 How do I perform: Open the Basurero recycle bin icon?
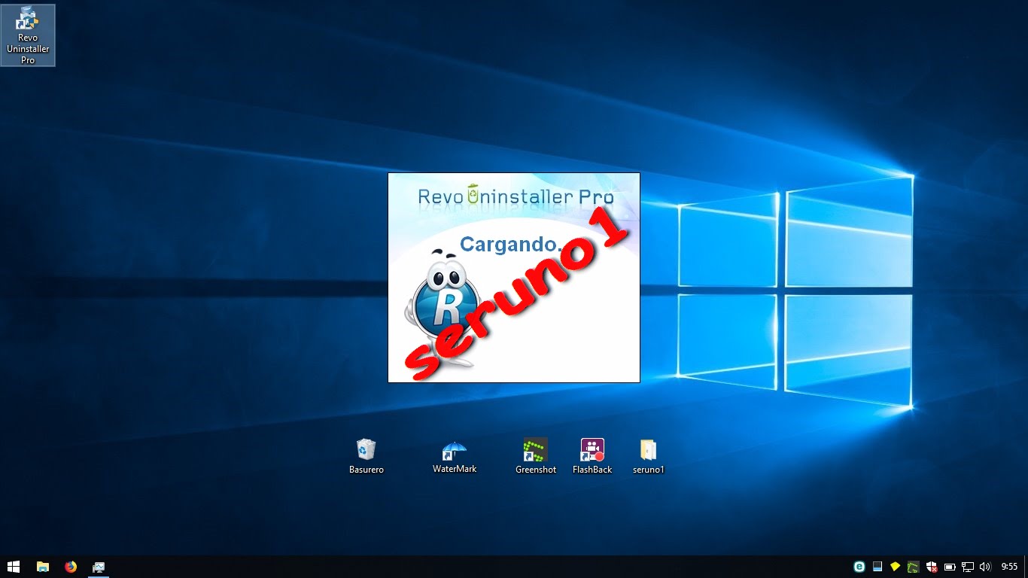click(366, 456)
